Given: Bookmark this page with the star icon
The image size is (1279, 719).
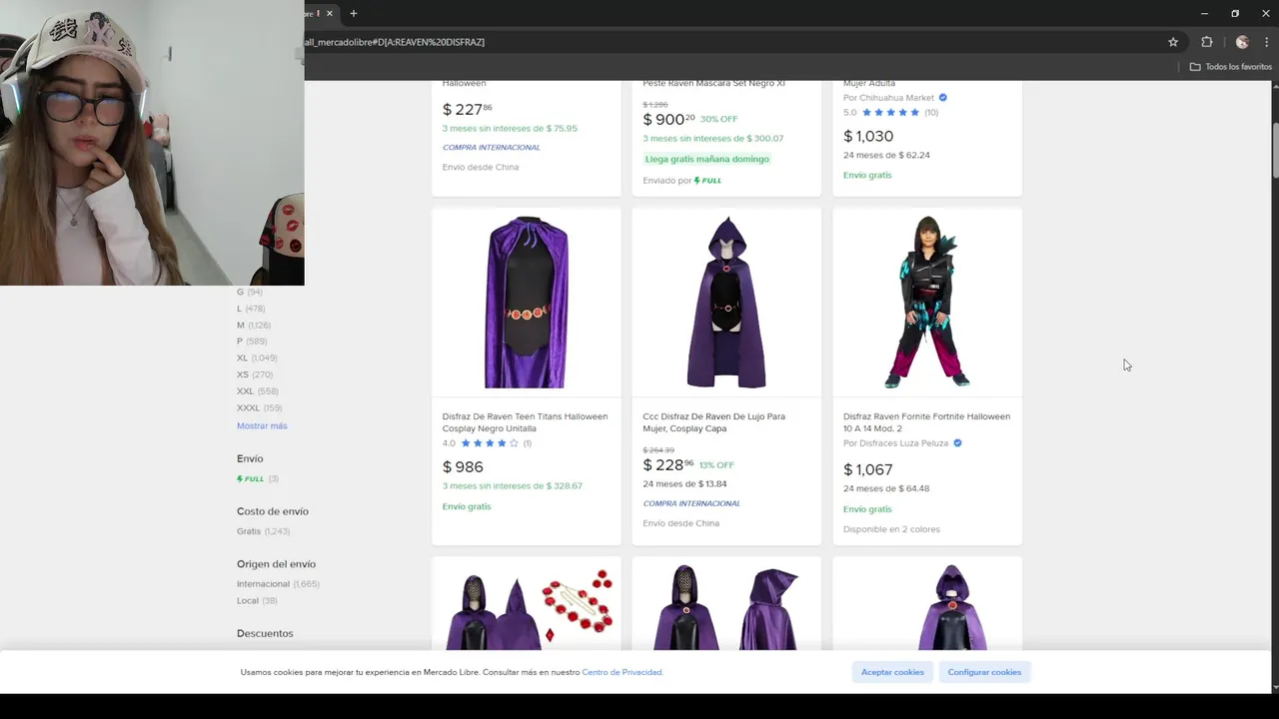Looking at the screenshot, I should [x=1173, y=42].
